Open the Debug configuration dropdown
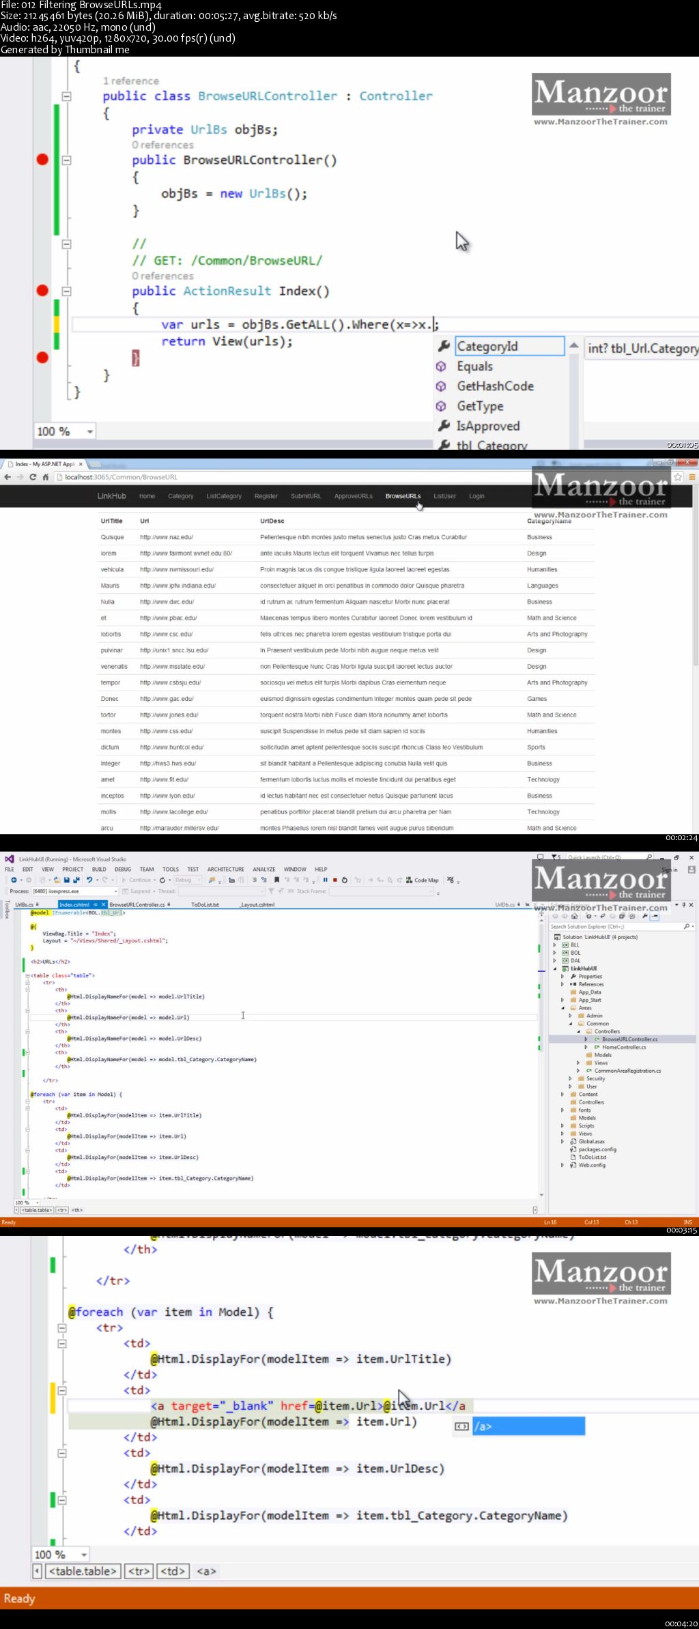Screen dimensions: 699x1629 [x=188, y=880]
